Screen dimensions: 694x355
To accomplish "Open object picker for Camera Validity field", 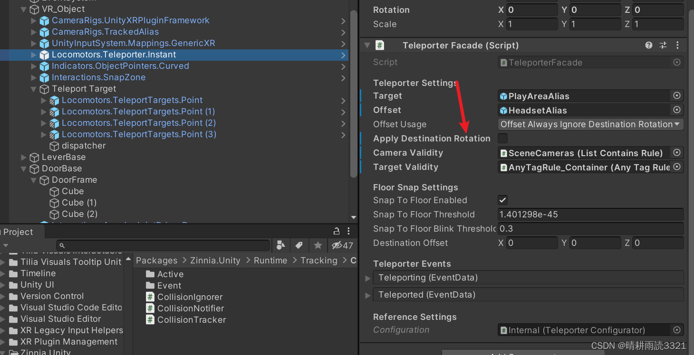I will click(x=677, y=153).
